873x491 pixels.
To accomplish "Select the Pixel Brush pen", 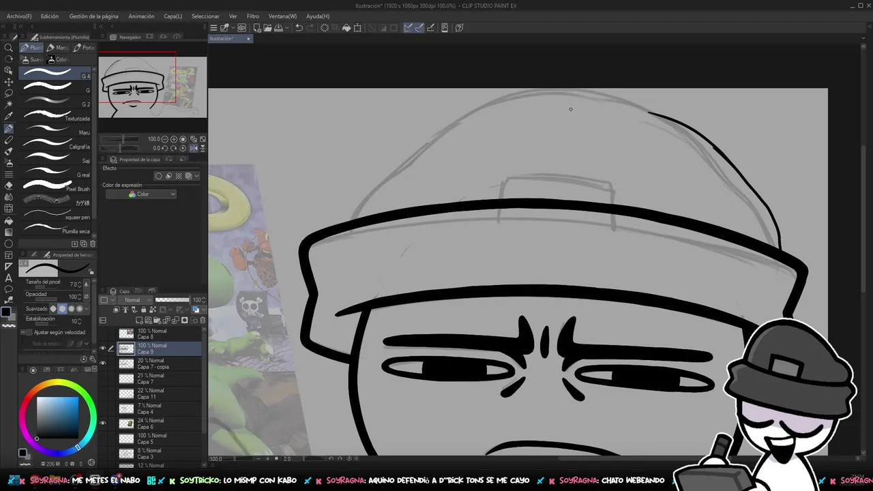I will tap(56, 186).
